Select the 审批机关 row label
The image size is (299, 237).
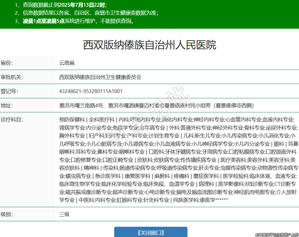coord(12,77)
